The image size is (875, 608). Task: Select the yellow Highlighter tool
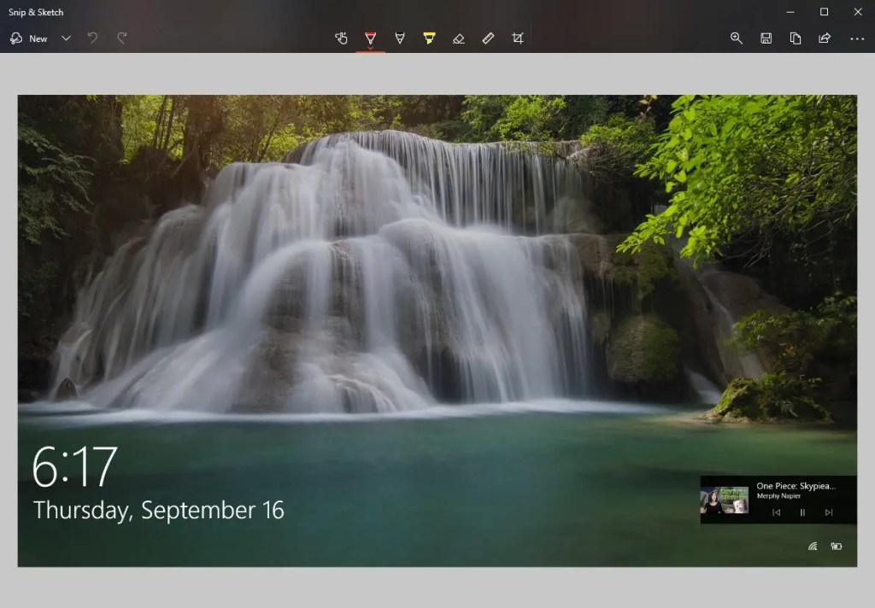[x=429, y=38]
